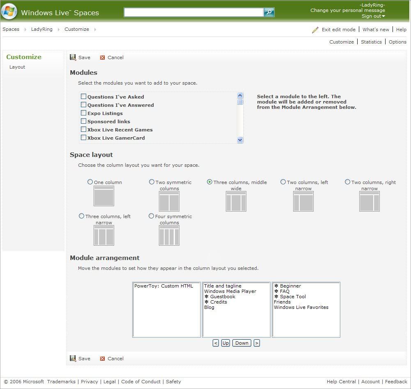The width and height of the screenshot is (411, 389).
Task: Select Two columns left narrow thumbnail
Action: tap(303, 201)
